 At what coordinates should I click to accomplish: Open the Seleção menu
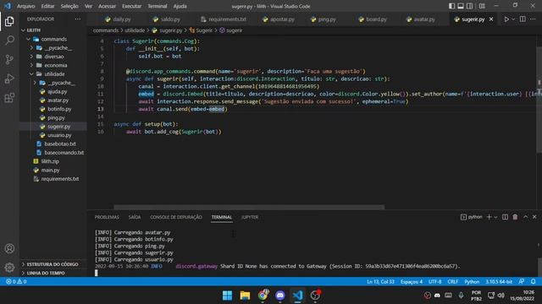point(69,6)
